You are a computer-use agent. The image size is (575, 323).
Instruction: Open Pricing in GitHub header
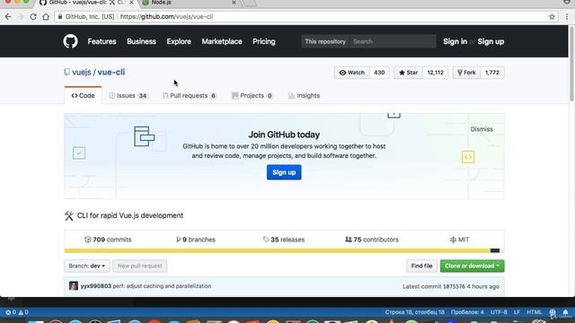click(x=263, y=41)
